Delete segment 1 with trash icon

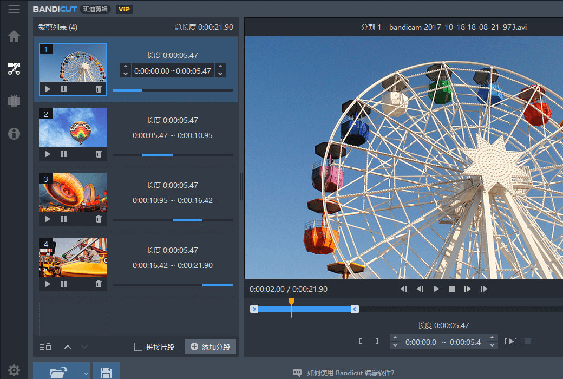[99, 89]
